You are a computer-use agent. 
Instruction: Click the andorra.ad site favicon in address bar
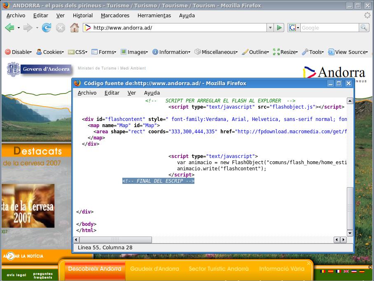point(88,28)
